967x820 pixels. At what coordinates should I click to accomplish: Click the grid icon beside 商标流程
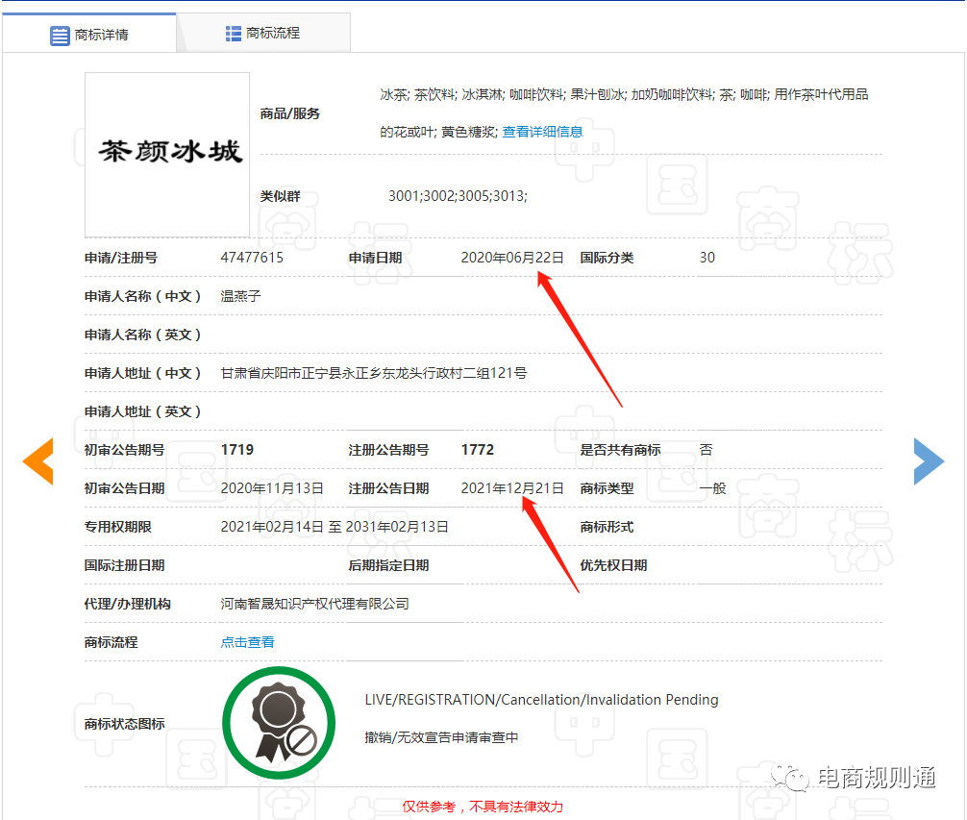(234, 34)
